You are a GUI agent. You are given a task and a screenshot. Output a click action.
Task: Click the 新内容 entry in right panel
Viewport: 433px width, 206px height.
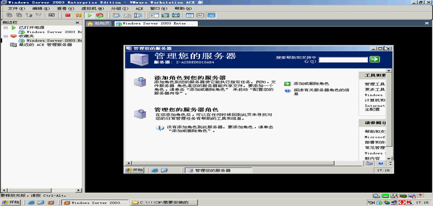tap(372, 159)
